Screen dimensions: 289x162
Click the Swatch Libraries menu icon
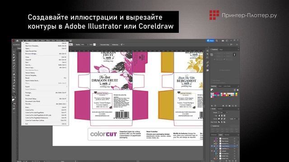(212, 106)
